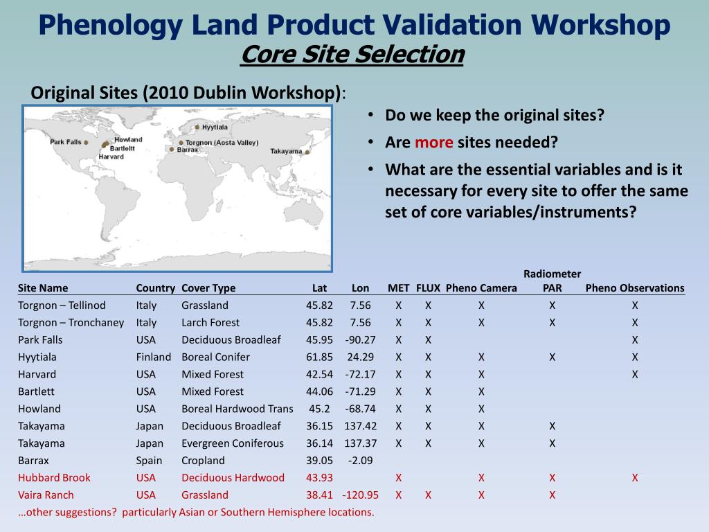Click the 'Evergreen Coniferous' cover type
The height and width of the screenshot is (532, 709).
click(233, 443)
